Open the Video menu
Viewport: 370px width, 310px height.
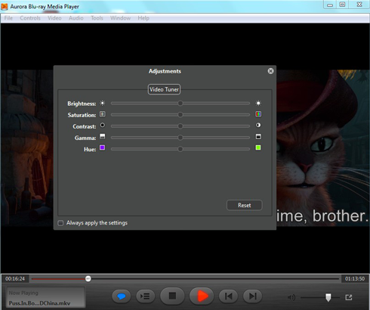point(54,18)
